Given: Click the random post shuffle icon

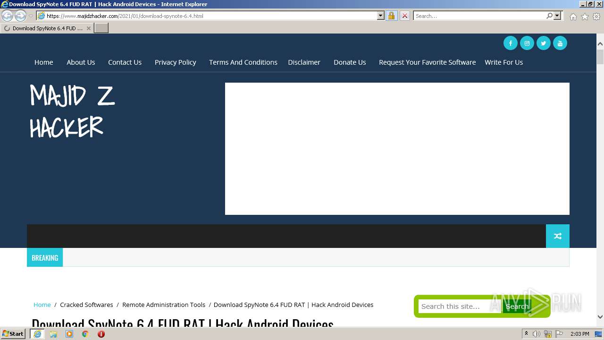Looking at the screenshot, I should (558, 236).
